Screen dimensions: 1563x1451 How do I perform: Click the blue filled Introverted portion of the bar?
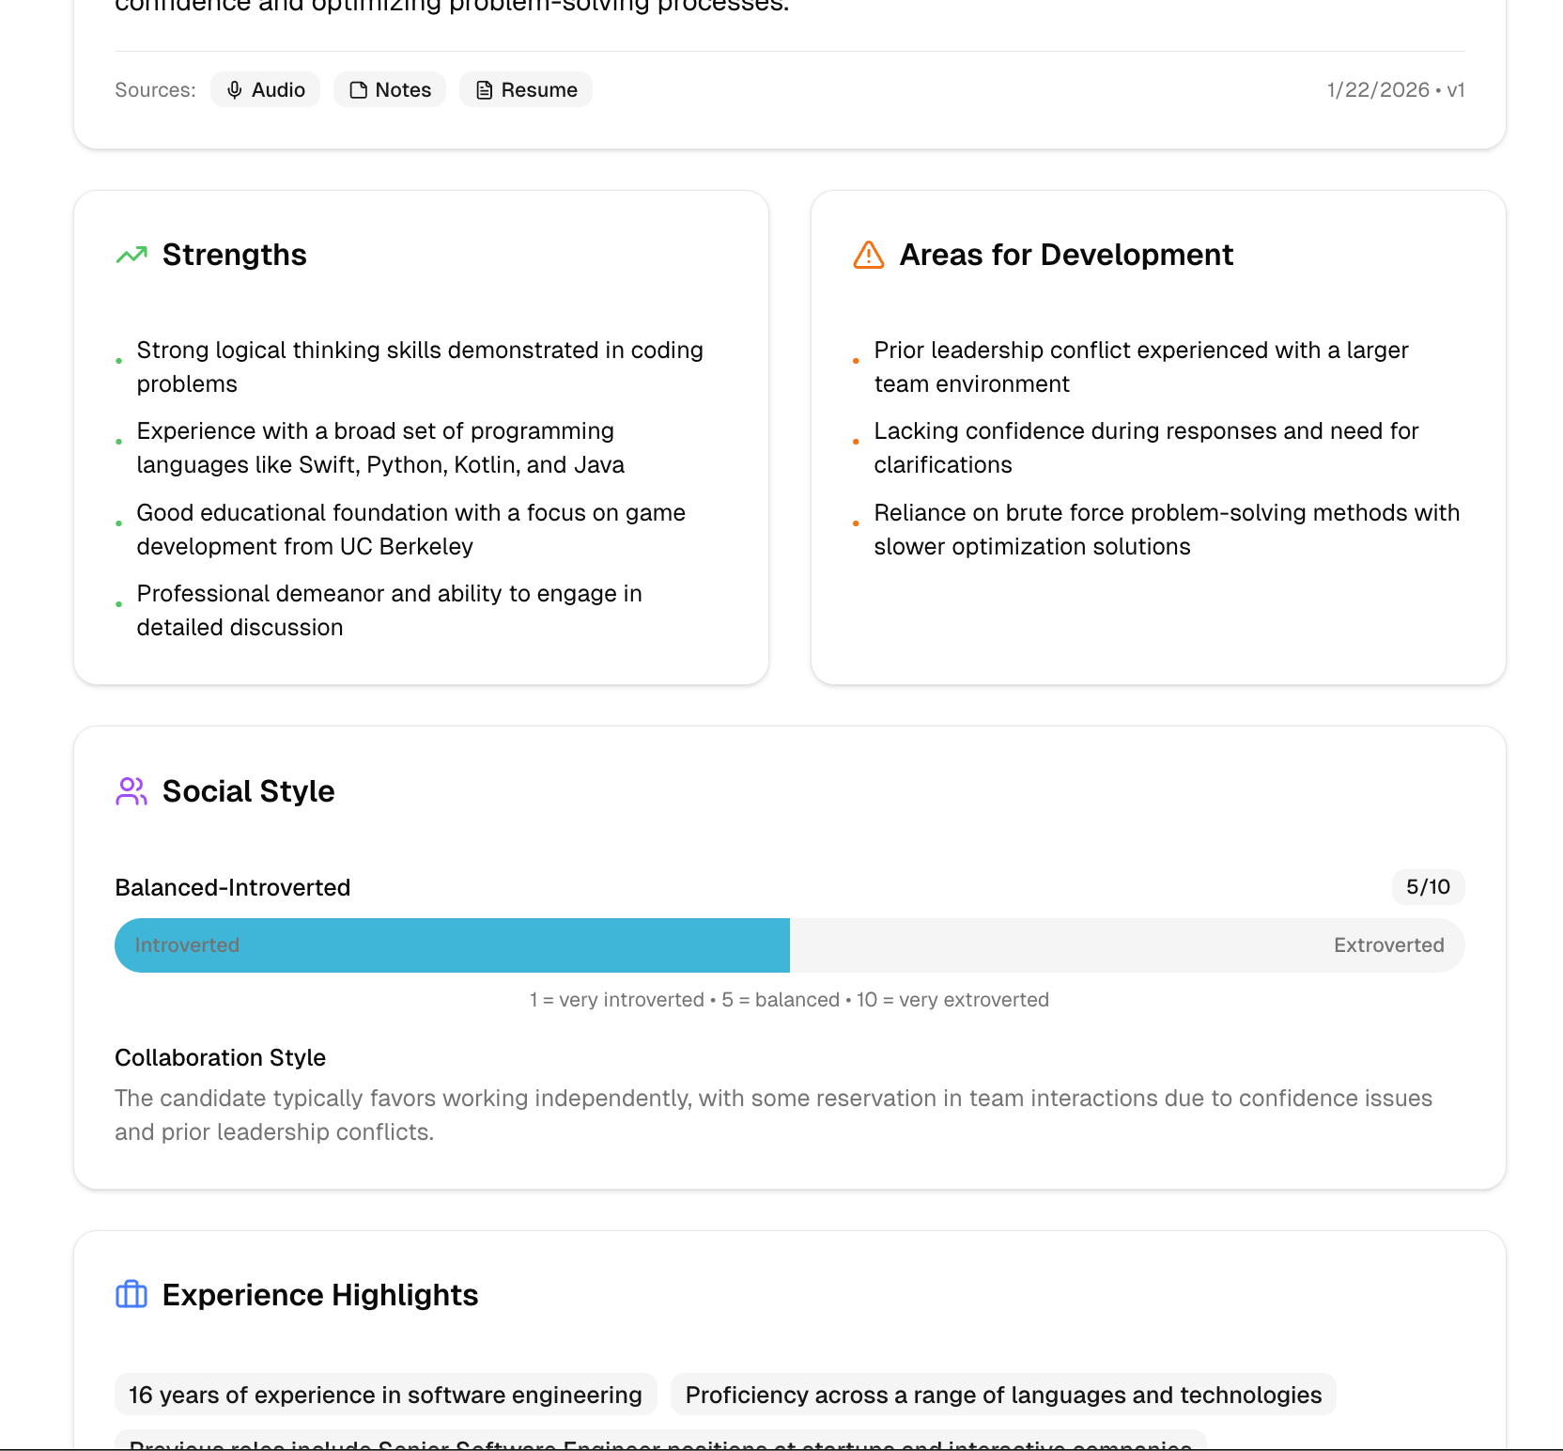coord(452,945)
